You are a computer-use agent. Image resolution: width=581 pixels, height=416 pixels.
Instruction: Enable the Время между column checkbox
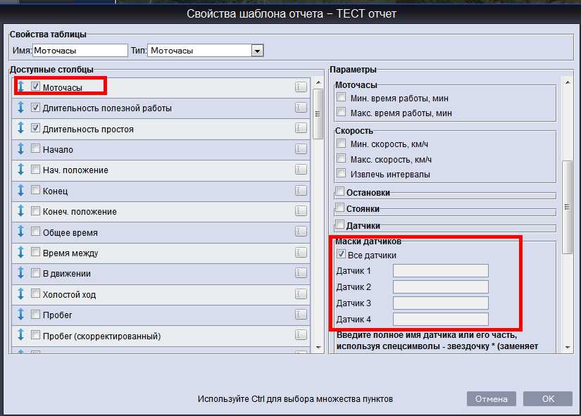click(x=35, y=252)
